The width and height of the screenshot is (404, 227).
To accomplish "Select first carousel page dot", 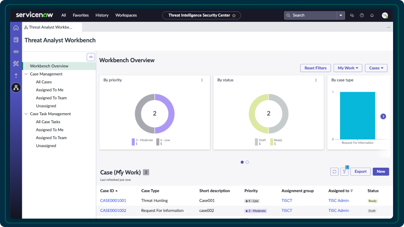I will pos(242,162).
